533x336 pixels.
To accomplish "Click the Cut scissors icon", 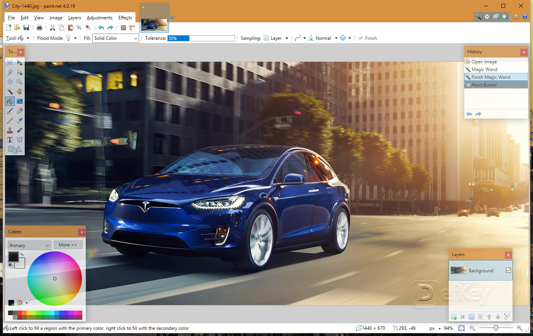I will pyautogui.click(x=53, y=27).
